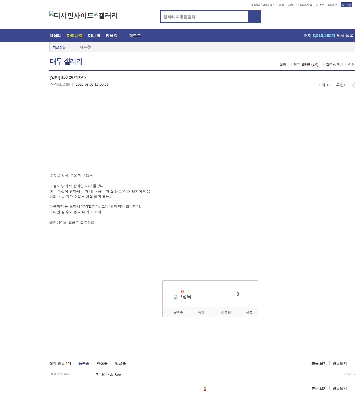Viewport: 355px width, 398px height.
Task: Go to comment page 1
Action: (205, 389)
